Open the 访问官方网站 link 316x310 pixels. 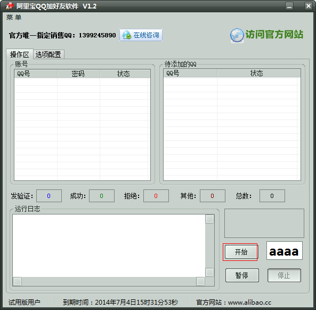pyautogui.click(x=274, y=34)
